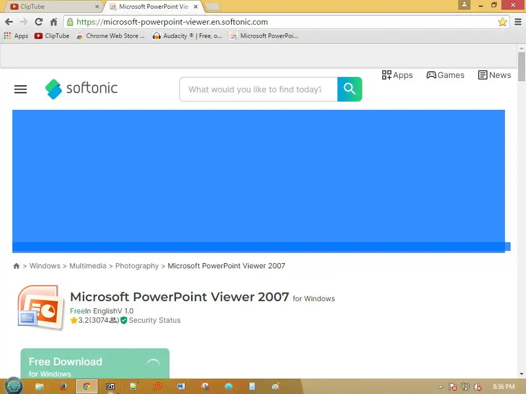Click the muted volume tray icon

tap(478, 387)
